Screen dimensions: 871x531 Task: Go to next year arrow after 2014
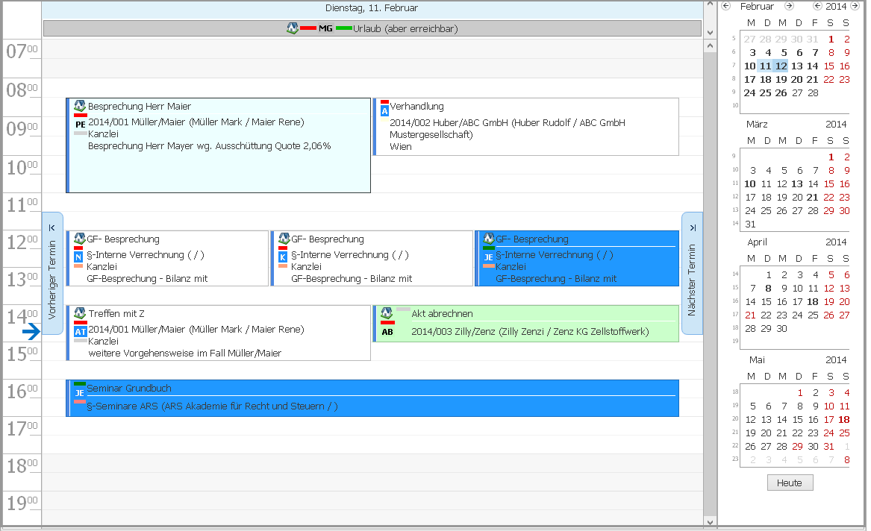tap(855, 6)
